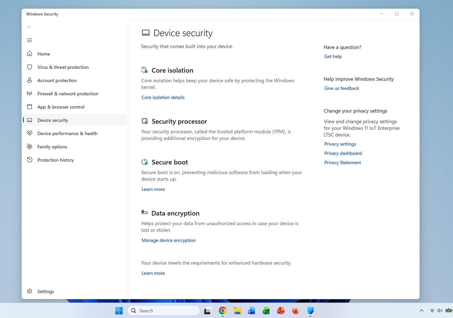The image size is (453, 318).
Task: Click the Home icon in the sidebar
Action: coord(29,54)
